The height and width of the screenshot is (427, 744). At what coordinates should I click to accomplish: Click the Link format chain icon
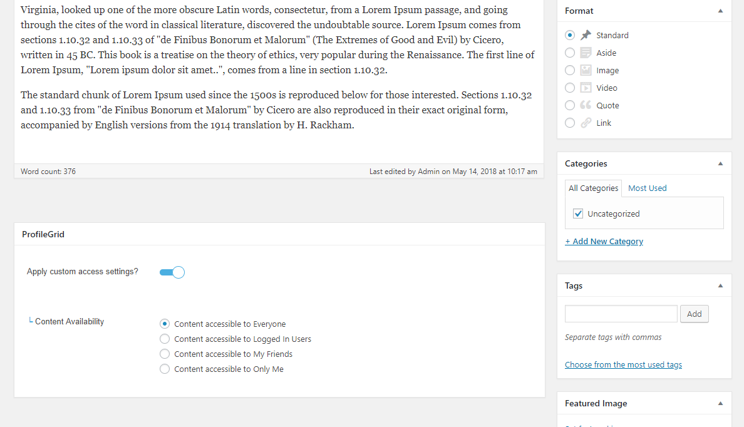(x=586, y=123)
